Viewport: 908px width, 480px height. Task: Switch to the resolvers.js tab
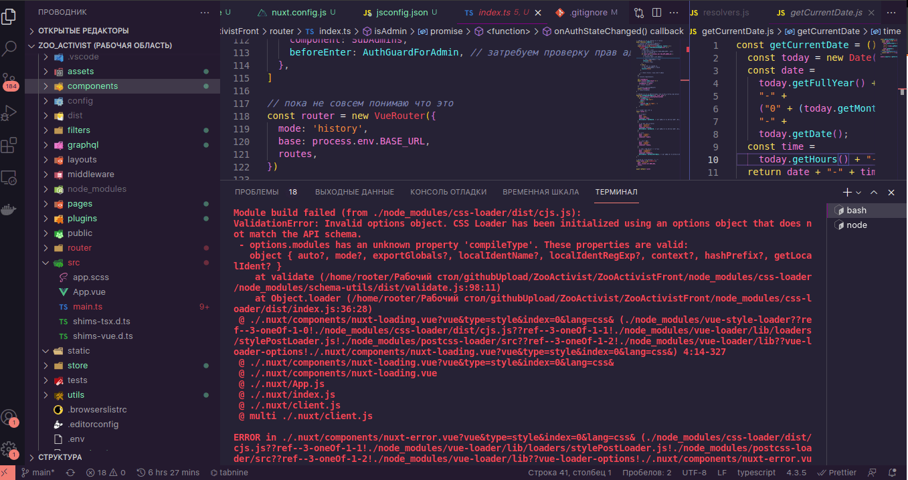pos(727,13)
